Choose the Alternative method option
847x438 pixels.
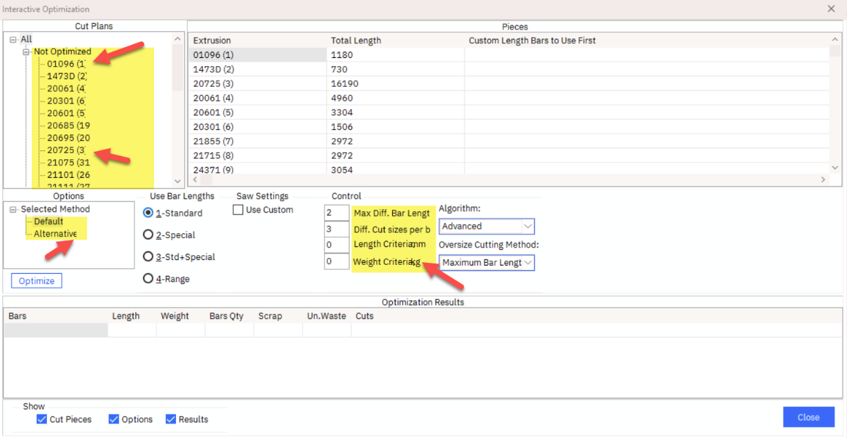55,234
